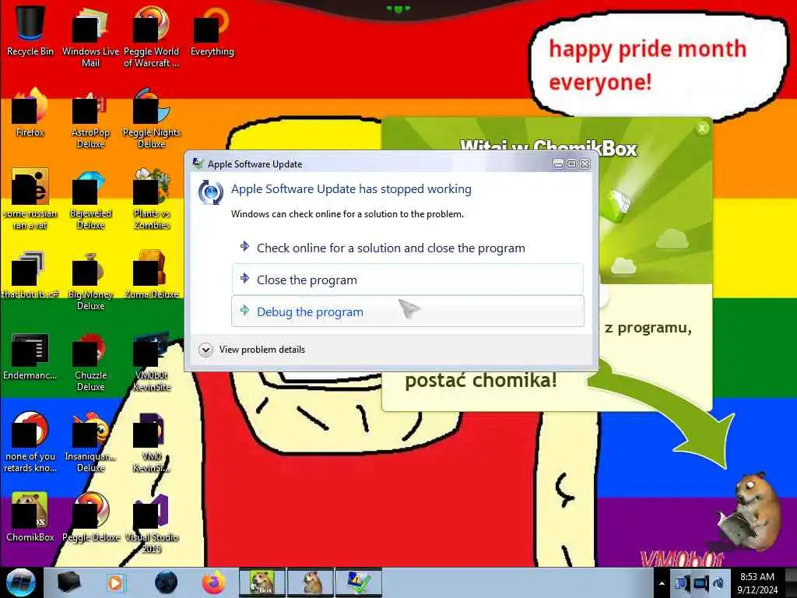Open the media player taskbar icon
Screen dimensions: 797x598
pos(115,582)
